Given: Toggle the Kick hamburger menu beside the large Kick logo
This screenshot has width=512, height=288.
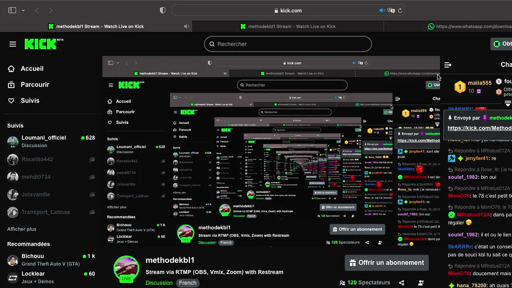Looking at the screenshot, I should [13, 44].
